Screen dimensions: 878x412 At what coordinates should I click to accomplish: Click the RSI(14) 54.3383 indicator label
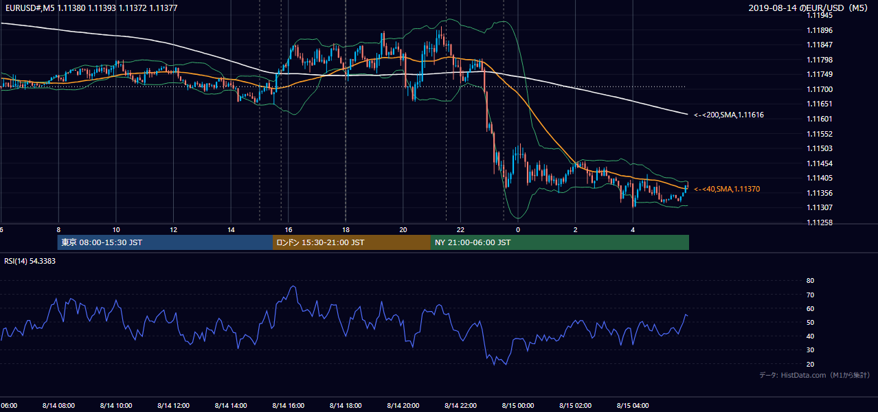30,261
